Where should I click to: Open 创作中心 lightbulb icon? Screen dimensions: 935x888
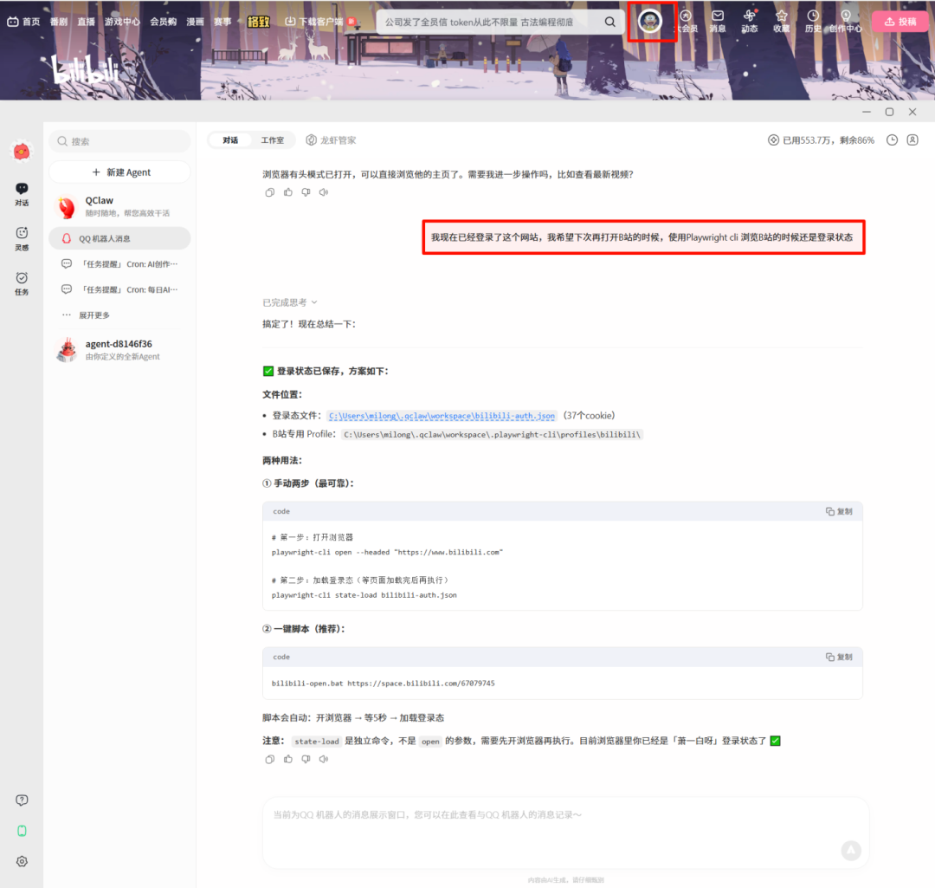846,21
